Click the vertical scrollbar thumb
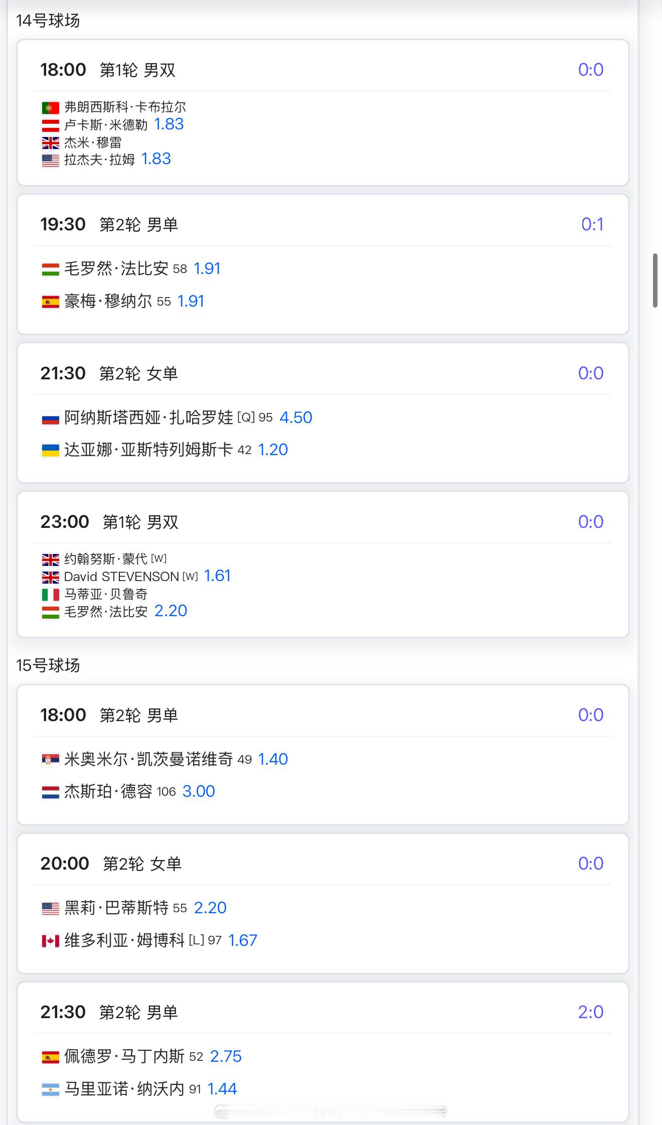This screenshot has width=662, height=1125. tap(655, 280)
